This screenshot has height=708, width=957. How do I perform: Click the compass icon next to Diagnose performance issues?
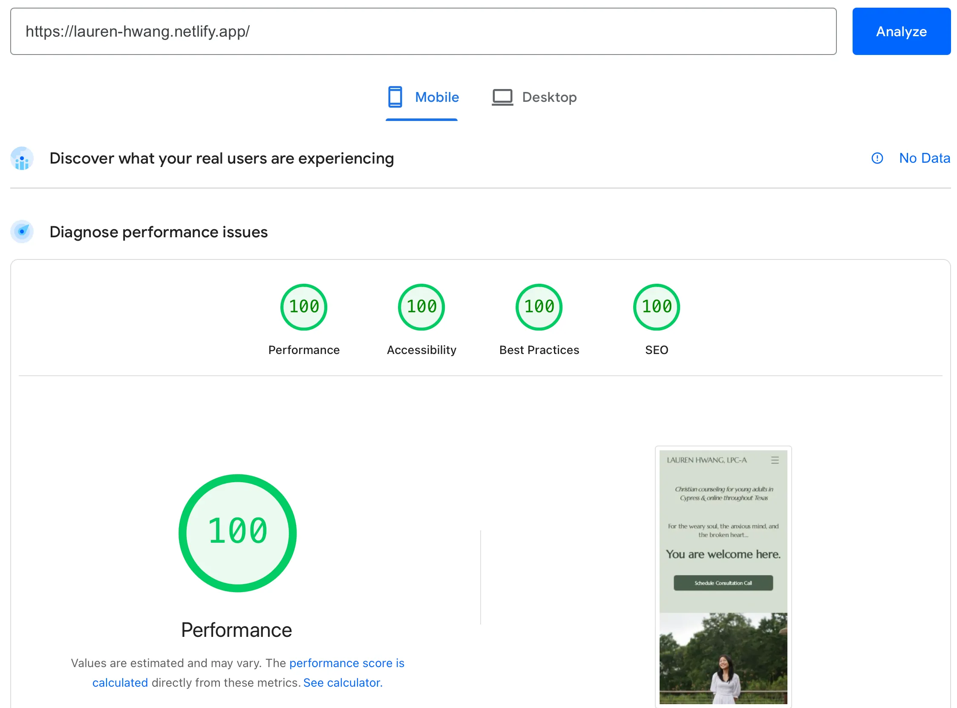coord(22,231)
